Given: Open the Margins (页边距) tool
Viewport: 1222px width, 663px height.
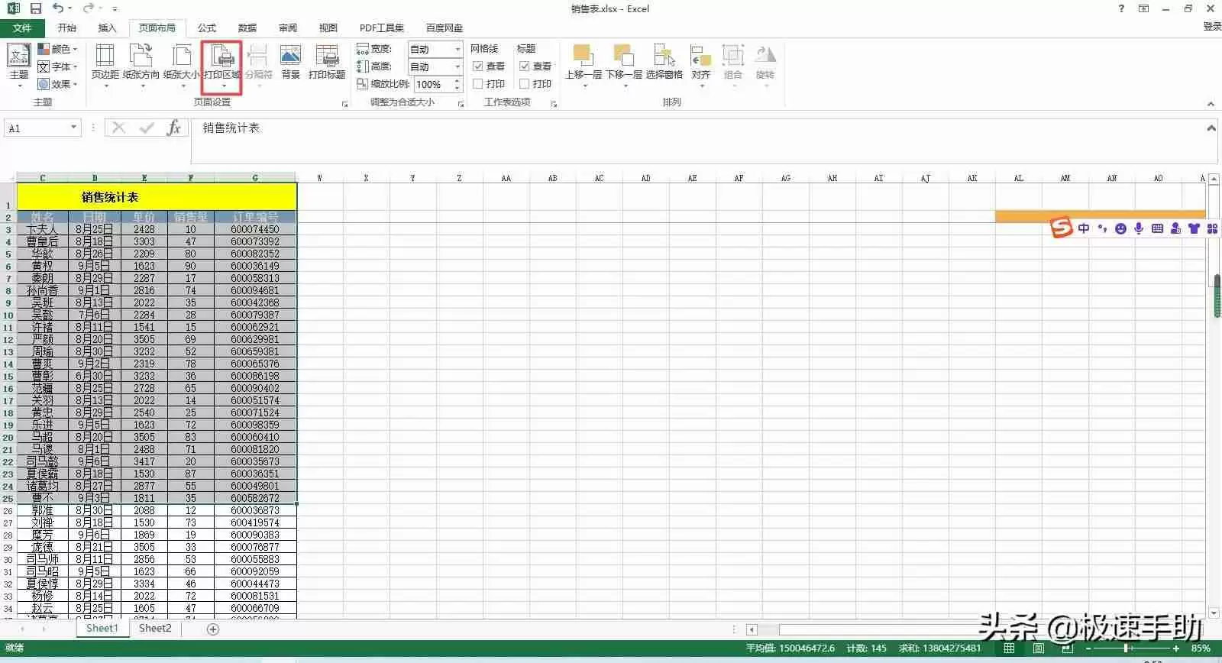Looking at the screenshot, I should click(x=105, y=57).
